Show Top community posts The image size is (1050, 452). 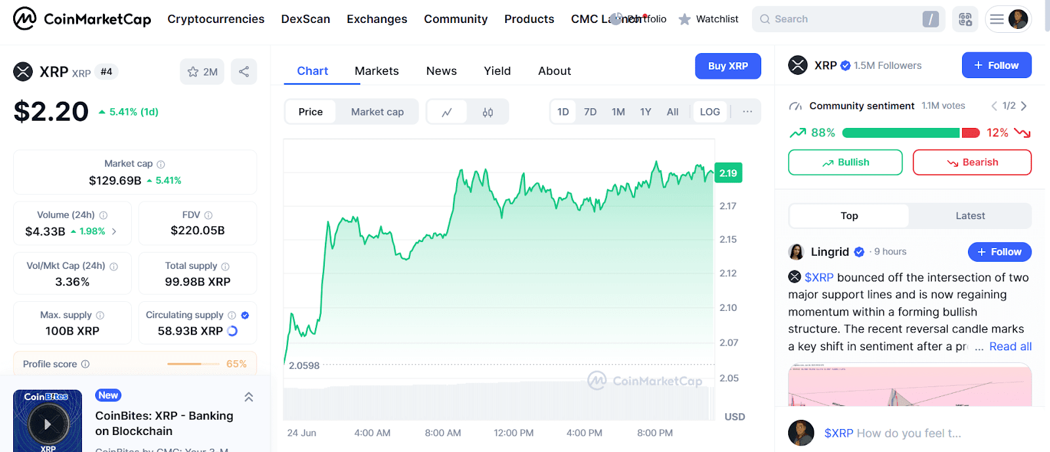(849, 216)
